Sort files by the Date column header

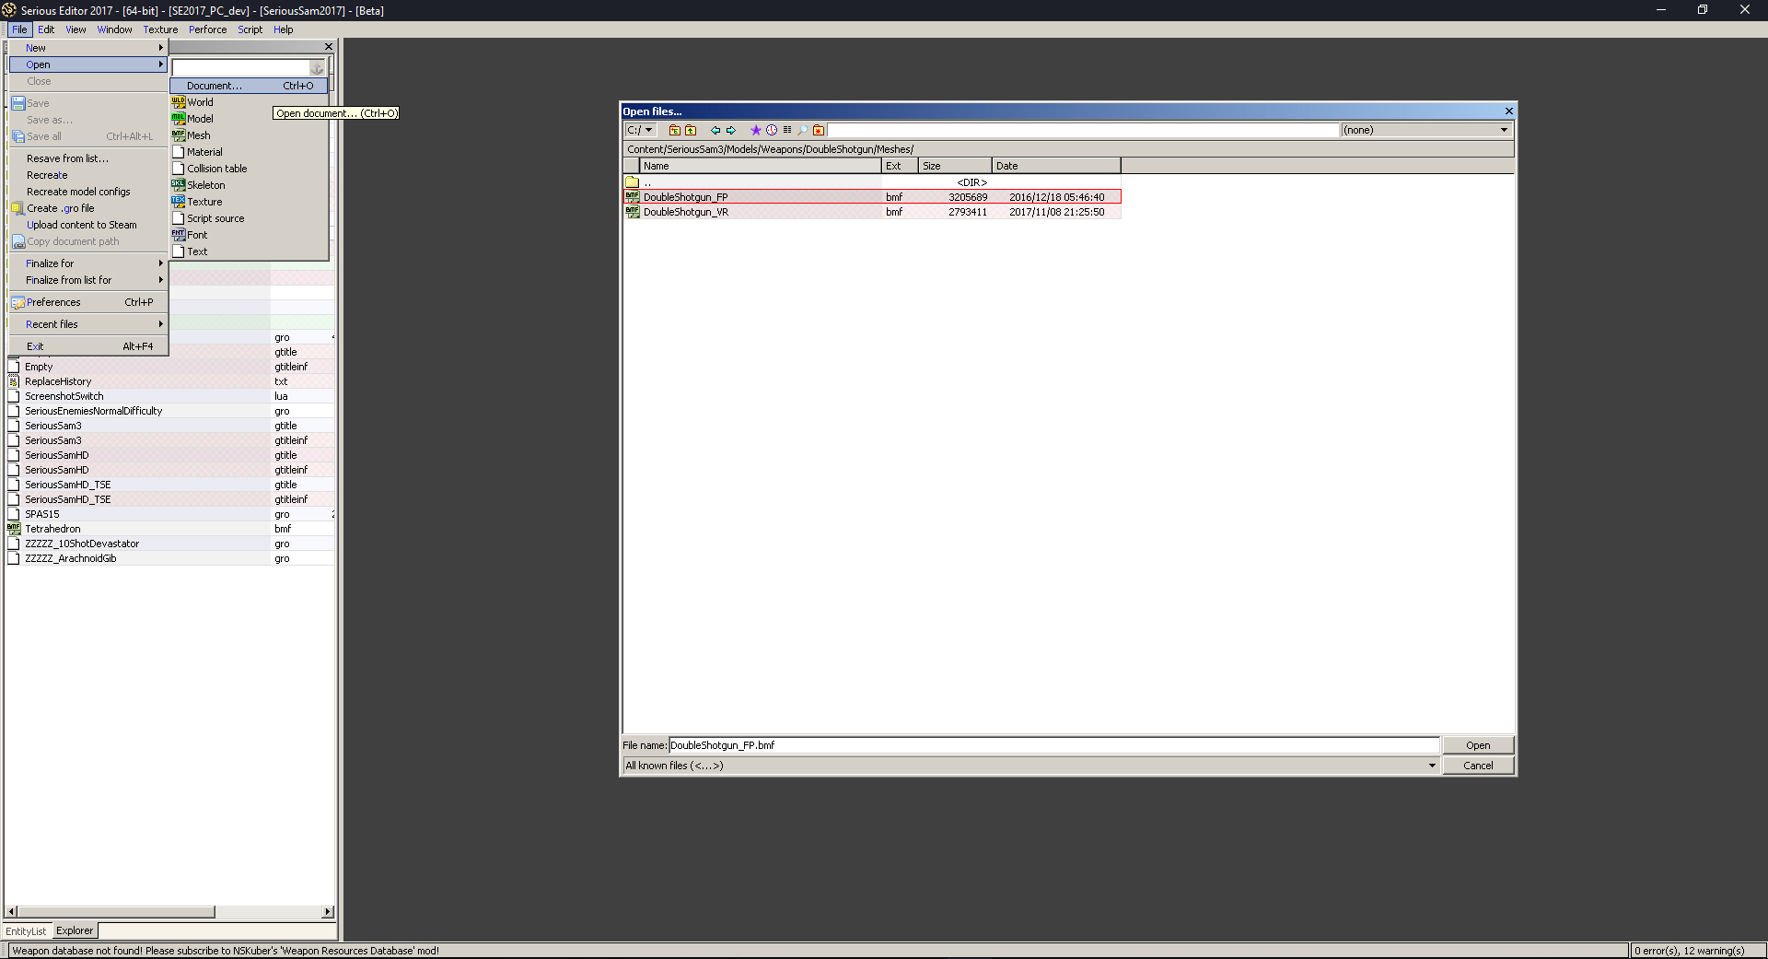point(1056,166)
